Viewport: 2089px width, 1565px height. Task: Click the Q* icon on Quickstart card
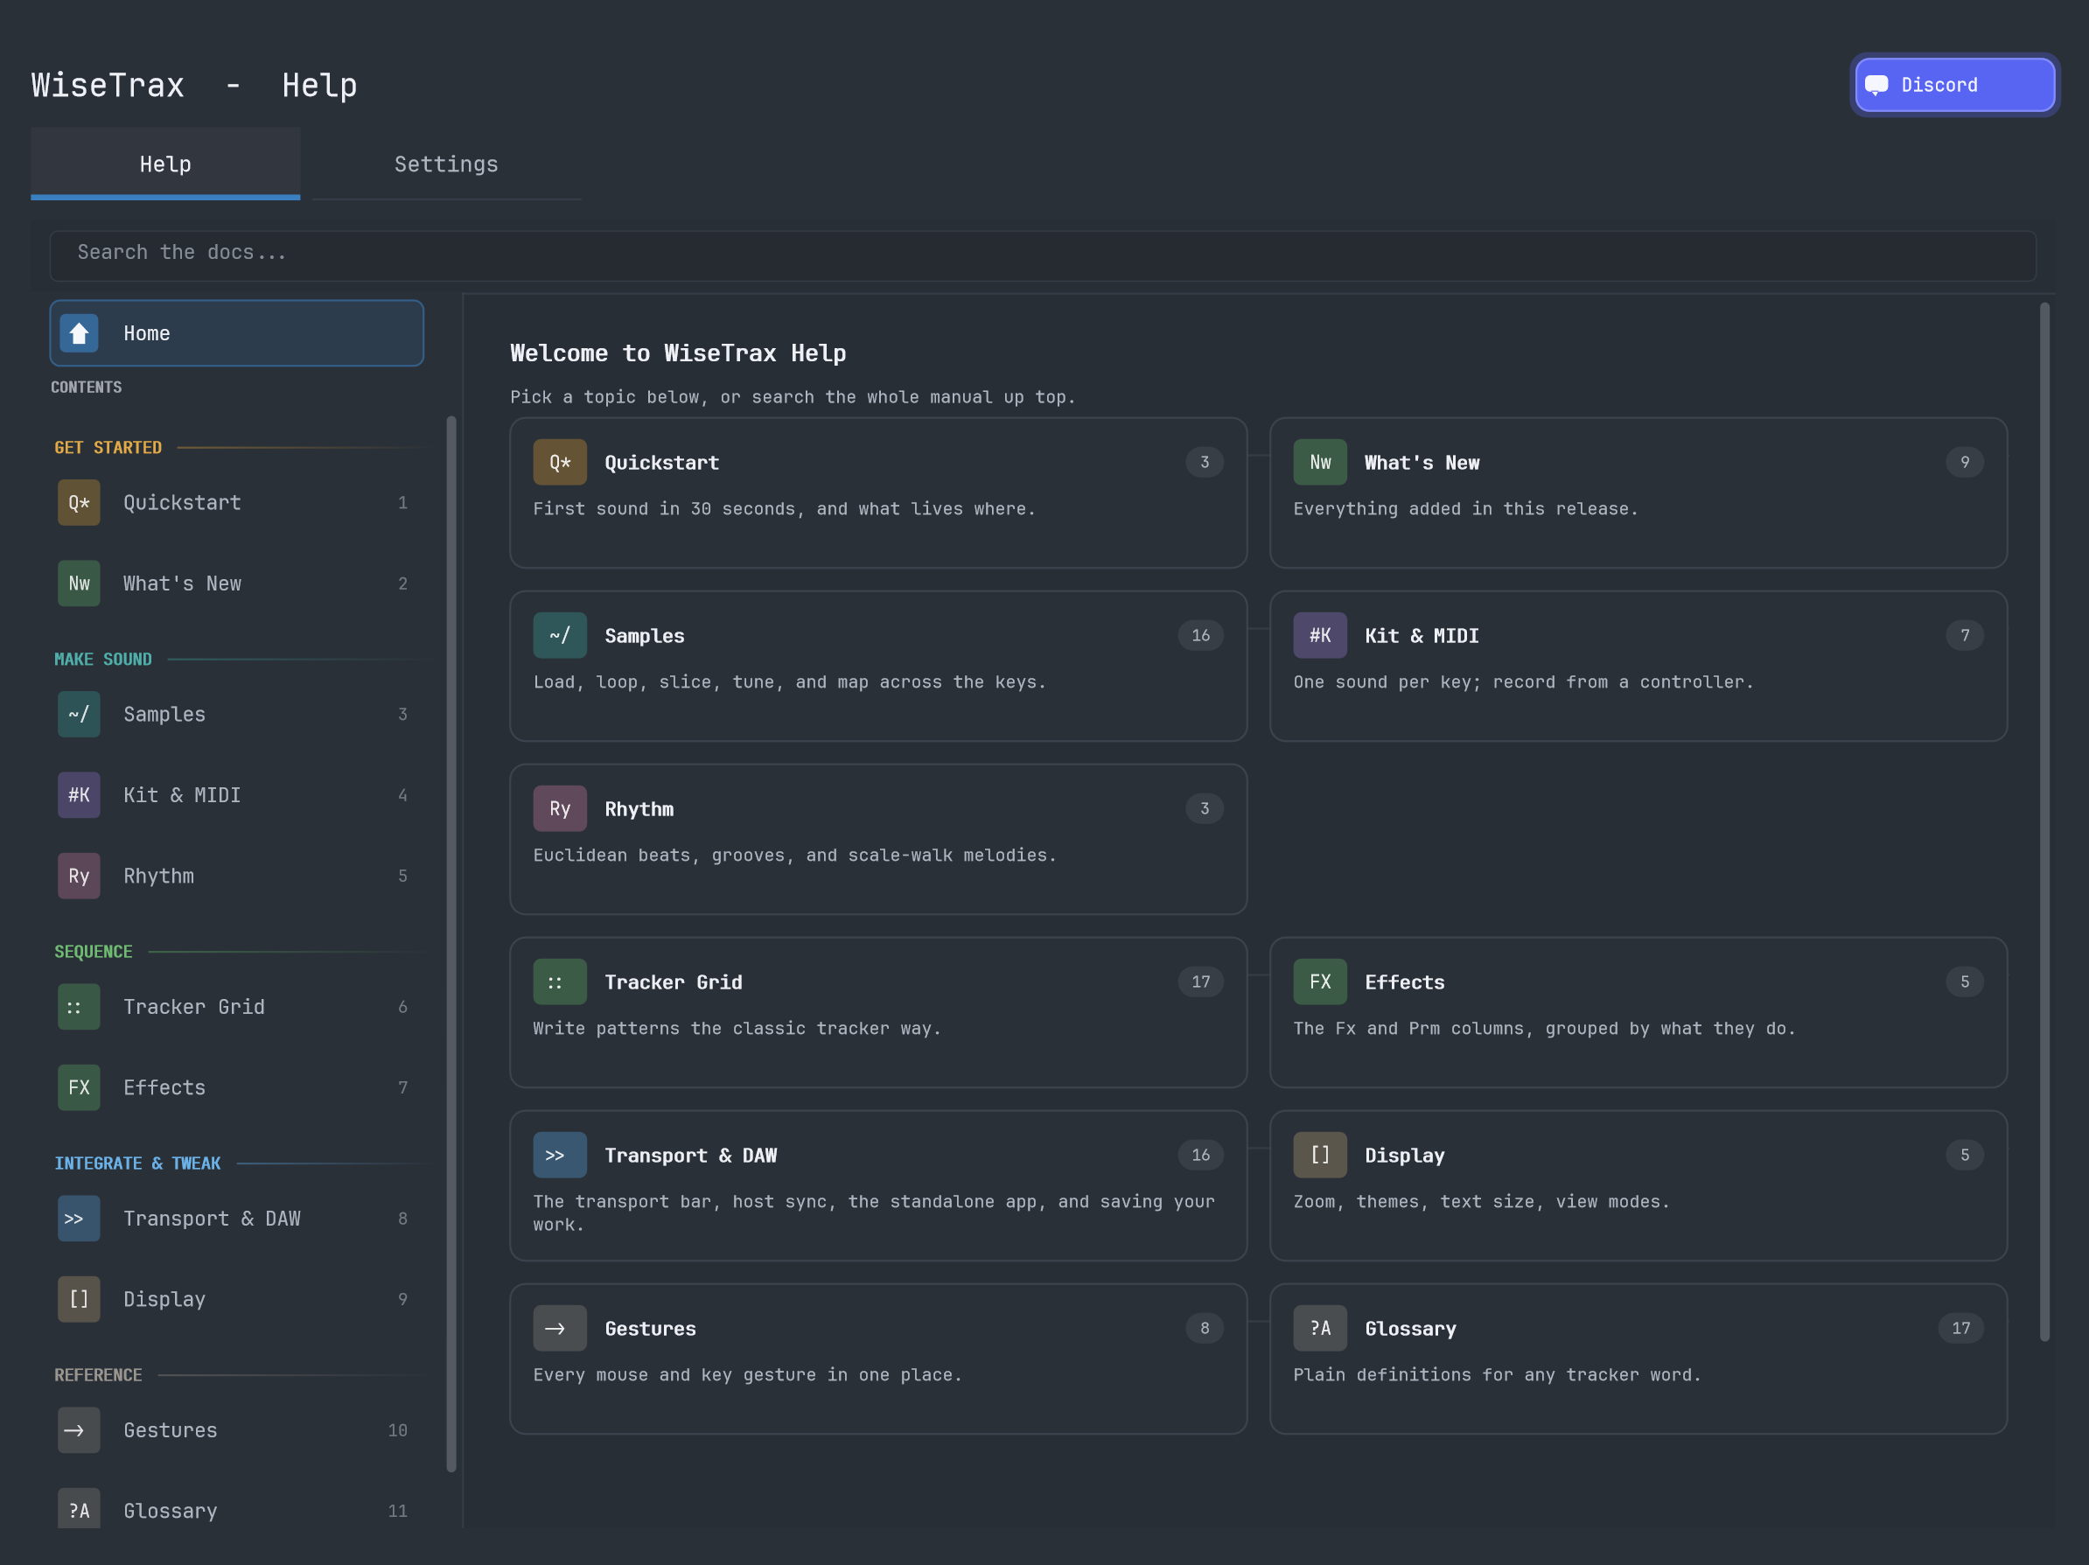point(560,462)
